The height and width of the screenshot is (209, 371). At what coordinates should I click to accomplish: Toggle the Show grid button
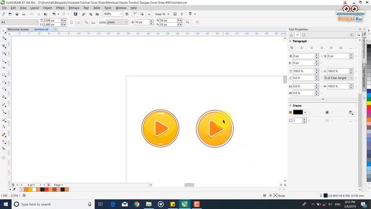142,14
